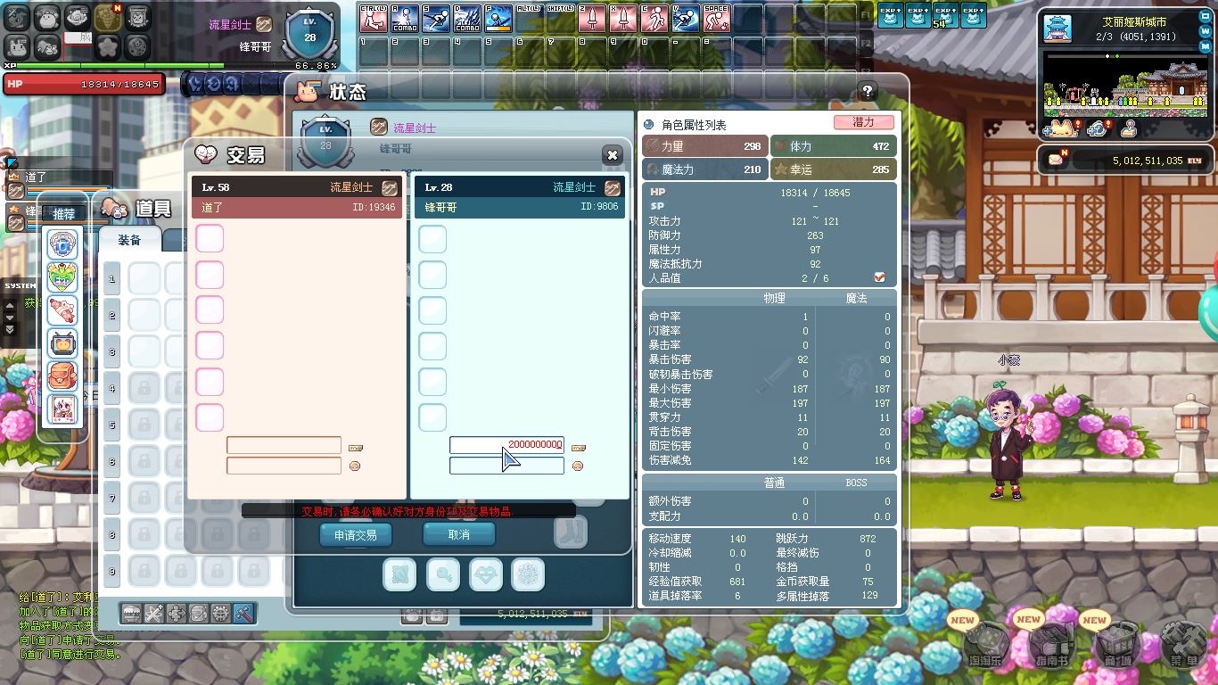Use the CTRL(L) skill slot icon

point(374,19)
